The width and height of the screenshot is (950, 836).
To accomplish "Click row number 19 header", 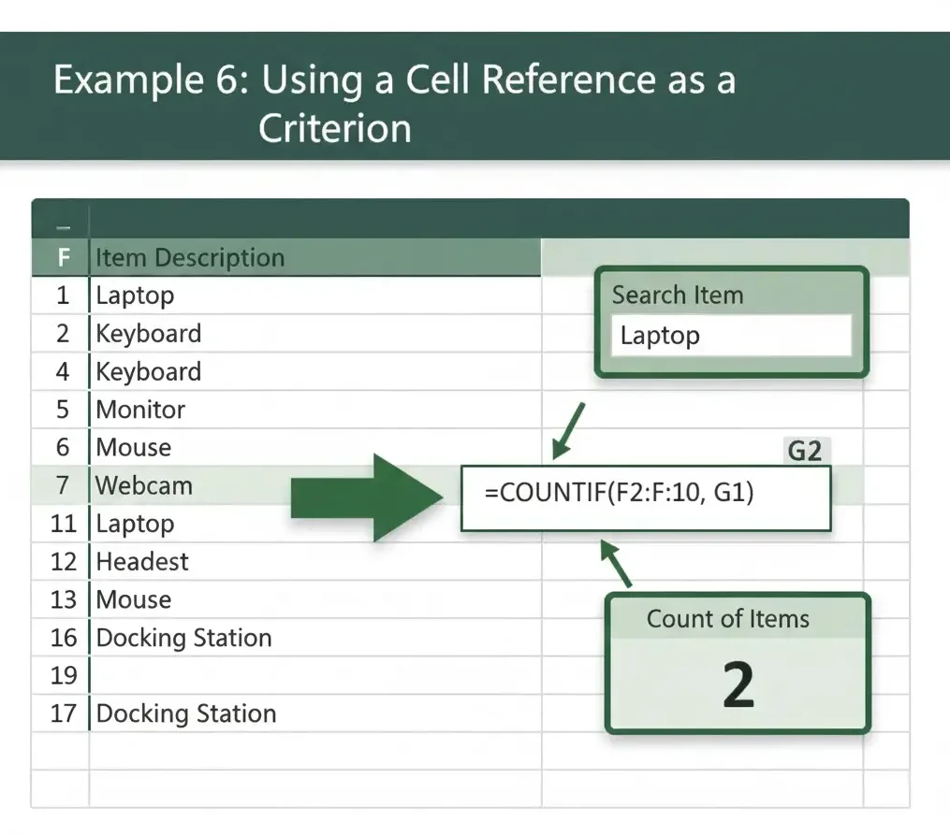I will (x=62, y=675).
